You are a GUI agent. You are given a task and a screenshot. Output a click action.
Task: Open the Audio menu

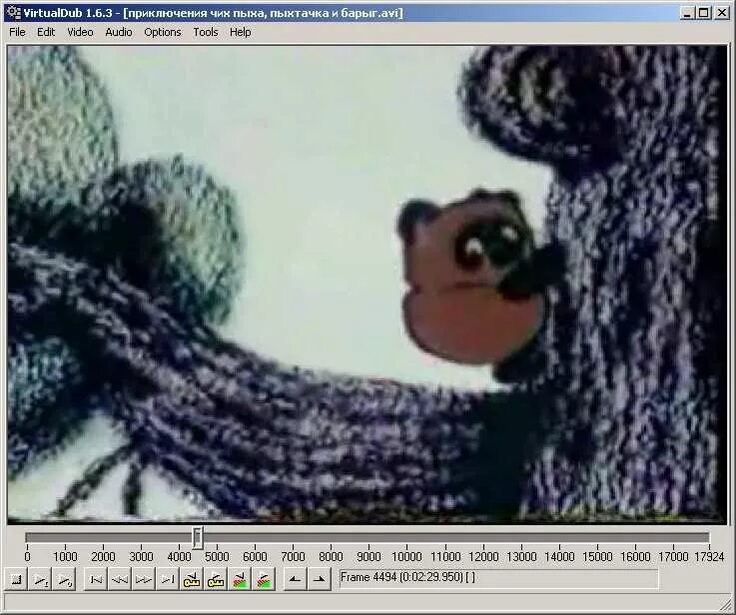click(119, 32)
